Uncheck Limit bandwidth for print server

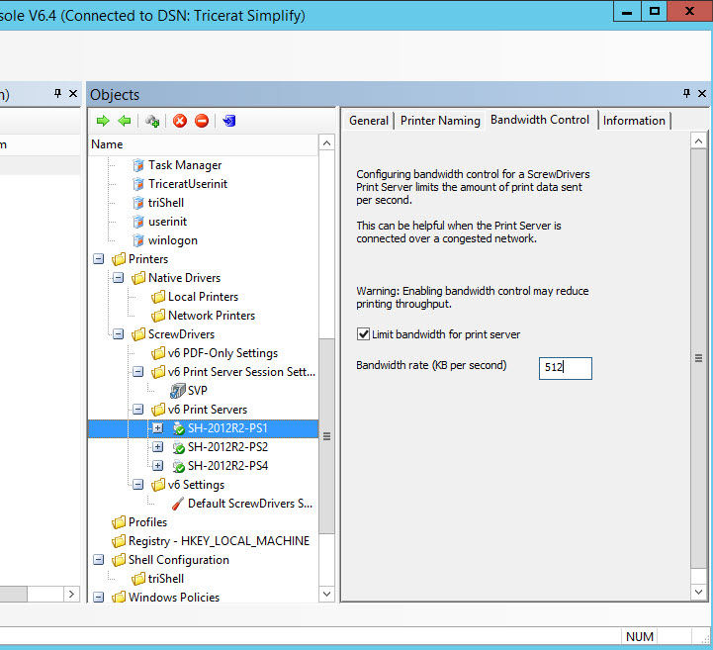coord(363,334)
